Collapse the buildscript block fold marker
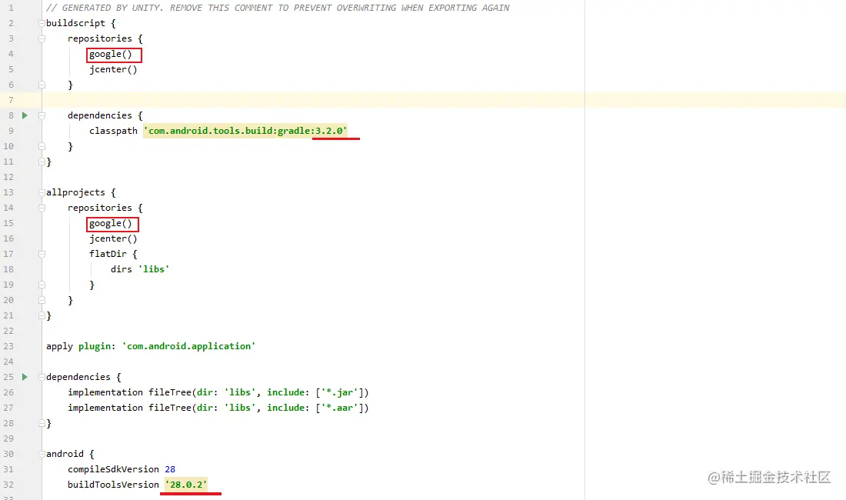The height and width of the screenshot is (500, 846). 42,23
